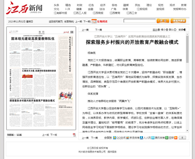Screen dimensions: 195x159
Task: Click 下一篇 below the article
Action: coord(94,138)
